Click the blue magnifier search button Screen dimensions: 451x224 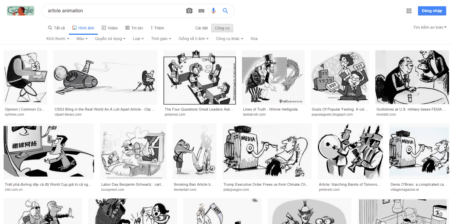[x=225, y=11]
